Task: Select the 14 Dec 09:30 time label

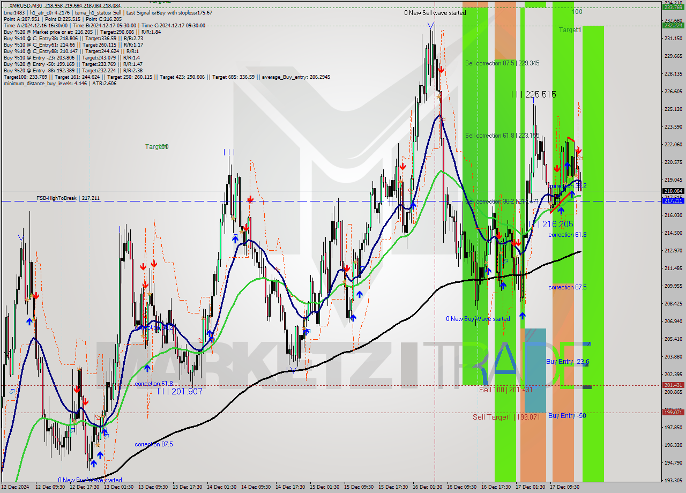Action: coord(256,487)
